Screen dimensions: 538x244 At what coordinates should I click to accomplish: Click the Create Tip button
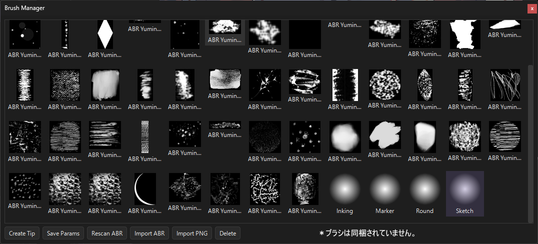[22, 233]
